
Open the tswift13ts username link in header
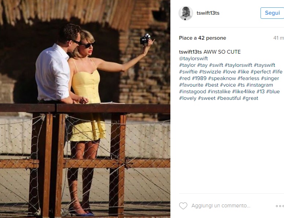point(208,13)
